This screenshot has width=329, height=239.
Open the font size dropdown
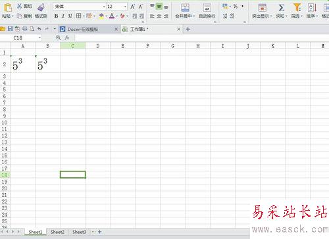pos(125,7)
